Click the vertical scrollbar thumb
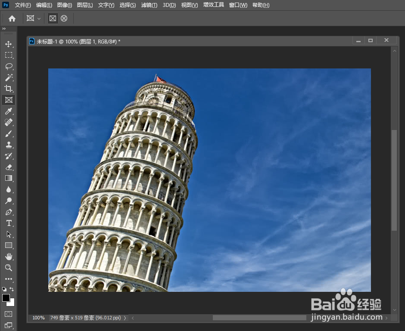 [394, 180]
